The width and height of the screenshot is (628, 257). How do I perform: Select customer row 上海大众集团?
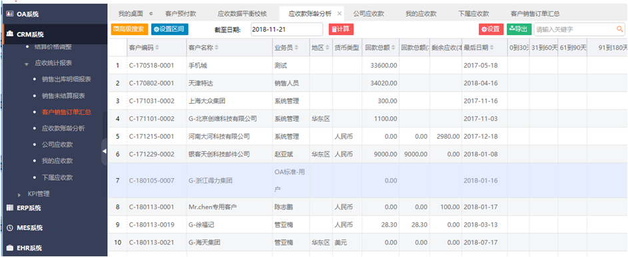click(368, 101)
